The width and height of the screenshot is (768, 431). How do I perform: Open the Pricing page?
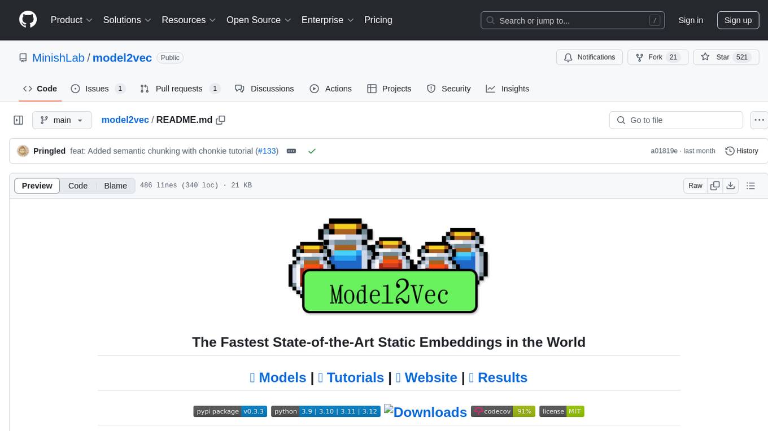coord(378,20)
